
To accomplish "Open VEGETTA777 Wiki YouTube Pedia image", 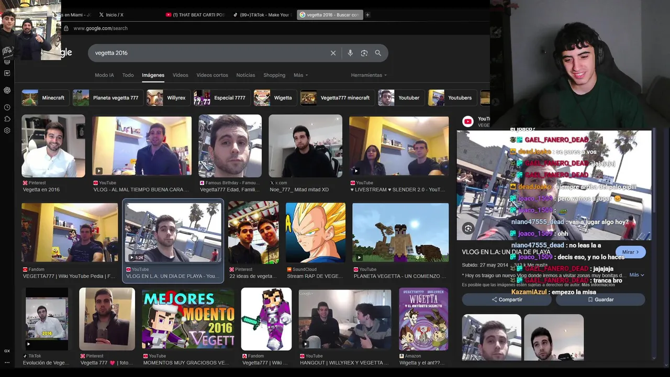I will click(70, 232).
